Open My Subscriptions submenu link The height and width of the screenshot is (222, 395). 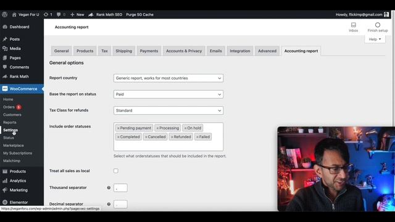(17, 153)
